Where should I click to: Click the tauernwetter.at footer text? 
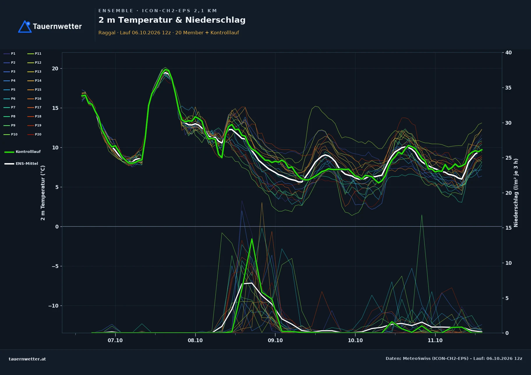(27, 359)
